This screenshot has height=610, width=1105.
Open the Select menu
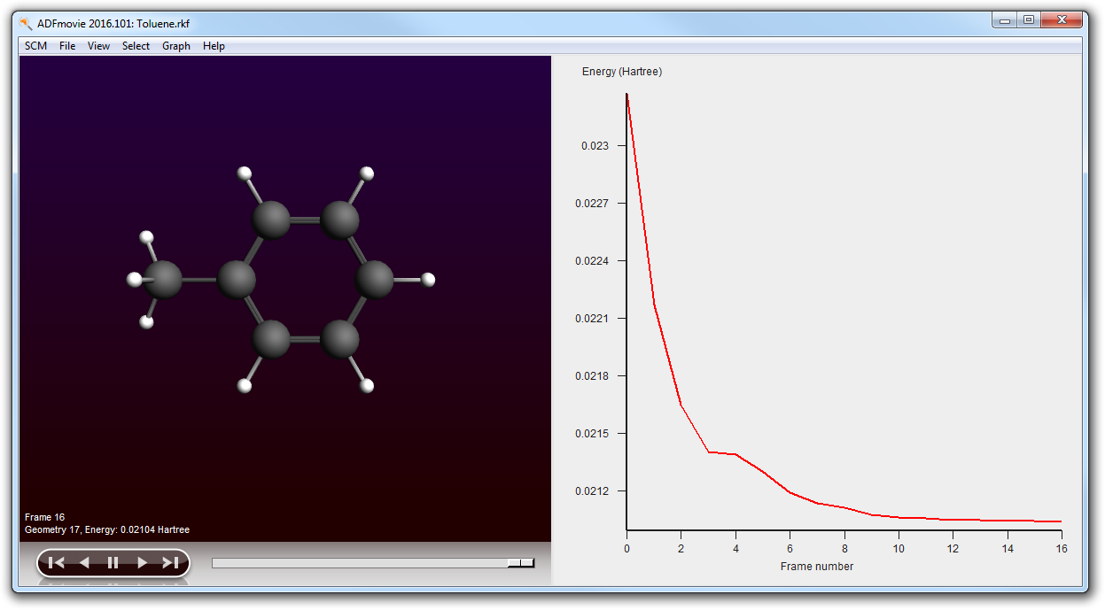[136, 46]
